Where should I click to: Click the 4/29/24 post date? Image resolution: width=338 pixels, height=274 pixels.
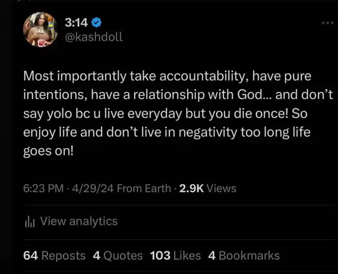[93, 188]
